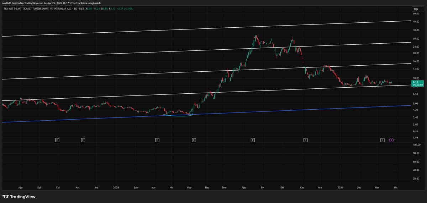Open the earnings marker above Eki 2024
The width and height of the screenshot is (427, 203).
(x=57, y=140)
